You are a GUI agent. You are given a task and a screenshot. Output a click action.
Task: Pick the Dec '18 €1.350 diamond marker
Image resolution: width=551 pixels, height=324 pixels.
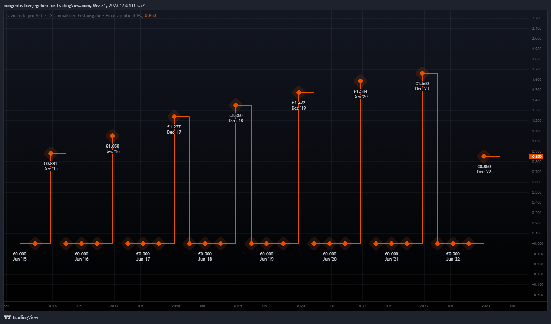(x=236, y=105)
